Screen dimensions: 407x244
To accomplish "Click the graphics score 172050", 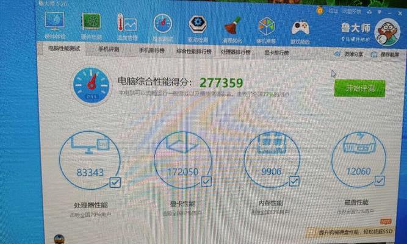I will point(182,171).
